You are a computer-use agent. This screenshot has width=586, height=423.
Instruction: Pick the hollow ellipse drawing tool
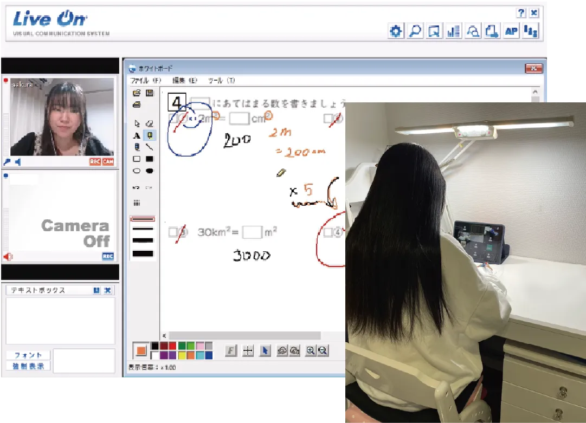[137, 171]
